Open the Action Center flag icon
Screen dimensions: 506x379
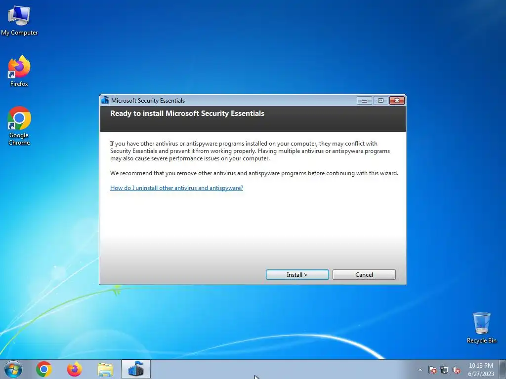(432, 370)
